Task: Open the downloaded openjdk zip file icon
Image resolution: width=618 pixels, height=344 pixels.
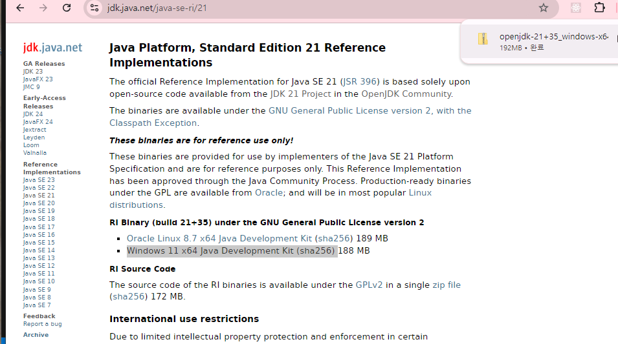Action: pyautogui.click(x=483, y=39)
